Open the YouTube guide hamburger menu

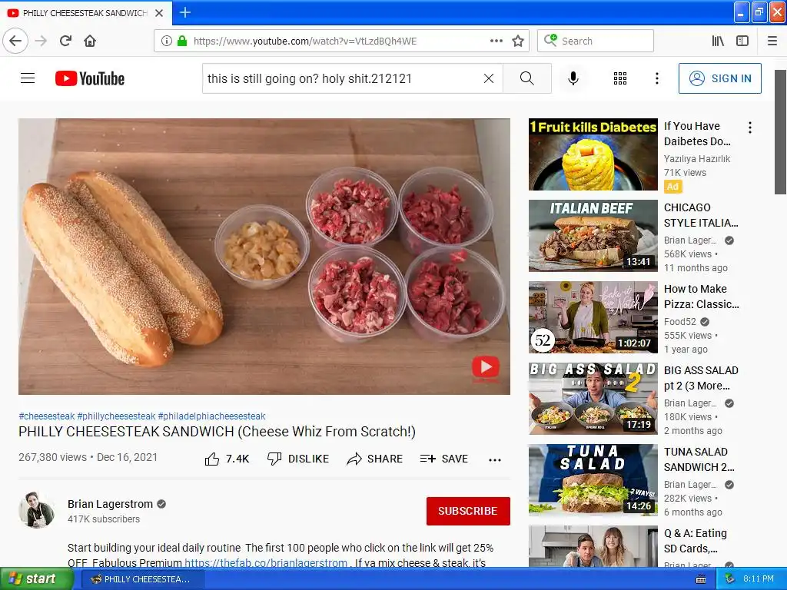28,78
